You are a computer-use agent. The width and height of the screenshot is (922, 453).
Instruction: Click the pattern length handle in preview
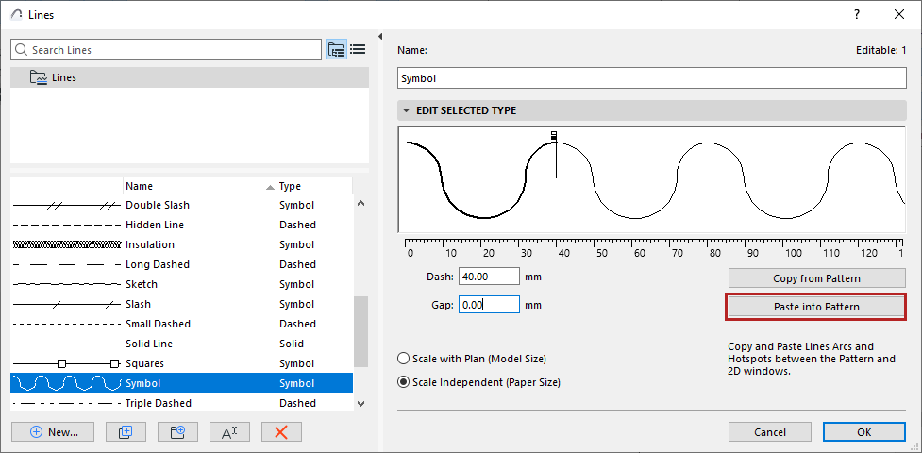coord(555,136)
